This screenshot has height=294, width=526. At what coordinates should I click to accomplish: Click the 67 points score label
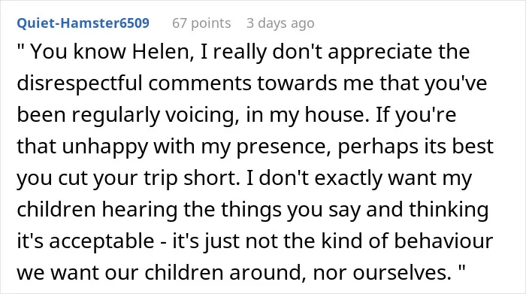click(201, 23)
